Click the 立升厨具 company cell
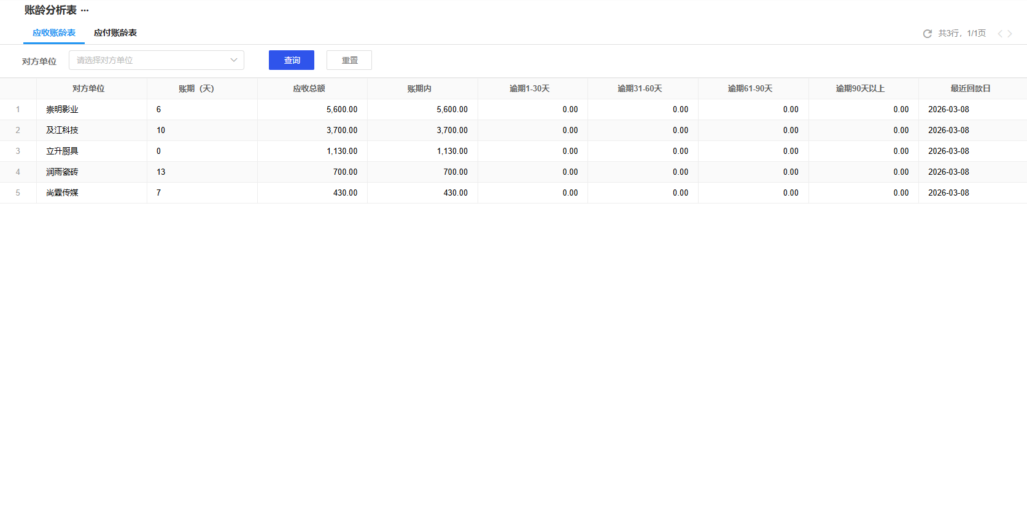Screen dimensions: 1027x523 tap(62, 151)
